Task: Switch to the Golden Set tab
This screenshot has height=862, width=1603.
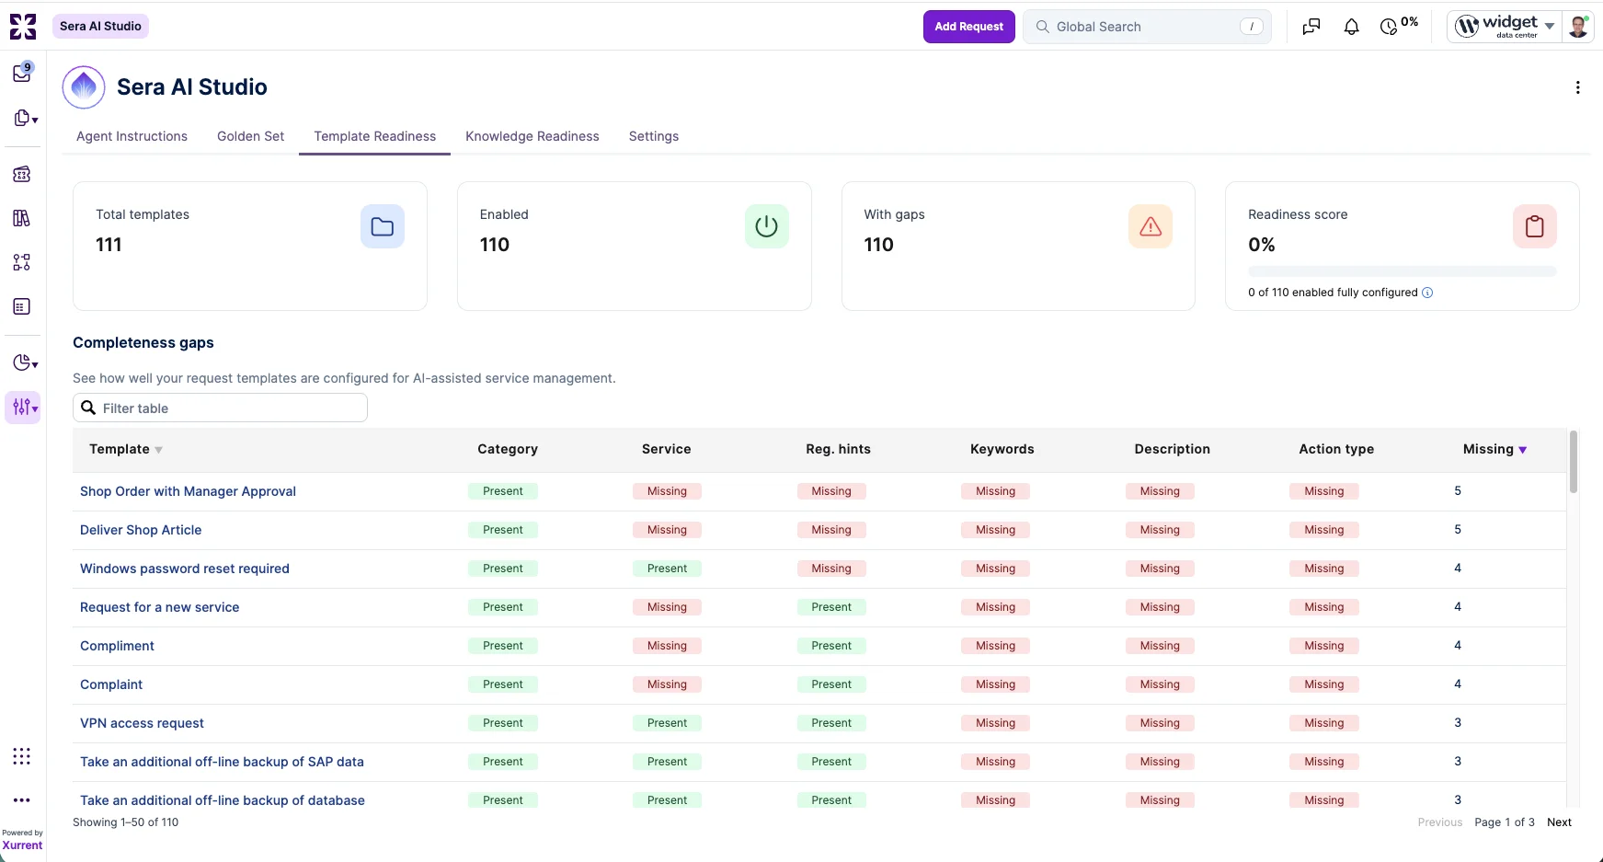Action: [x=250, y=136]
